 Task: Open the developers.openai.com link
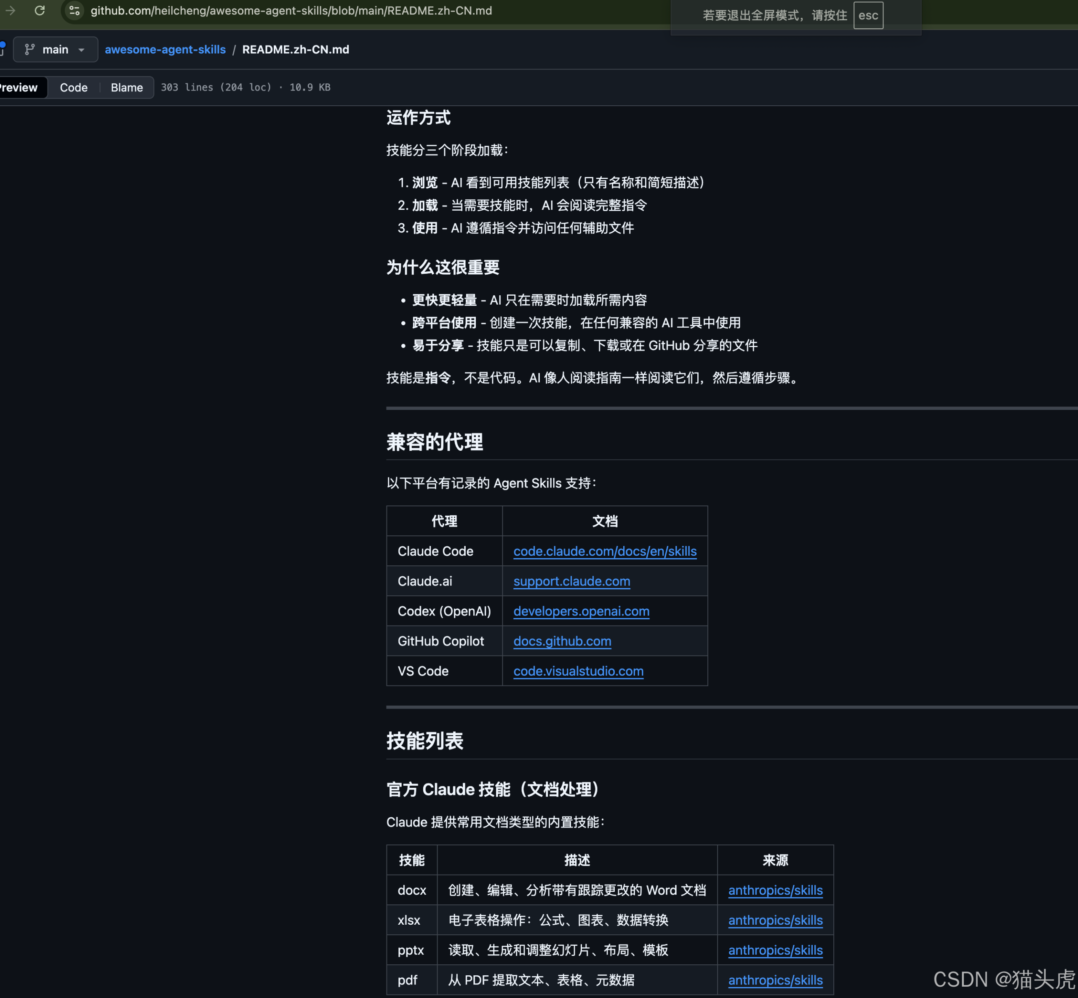tap(582, 611)
